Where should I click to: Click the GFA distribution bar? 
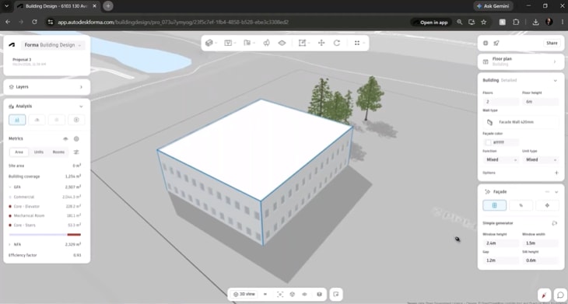coord(45,235)
